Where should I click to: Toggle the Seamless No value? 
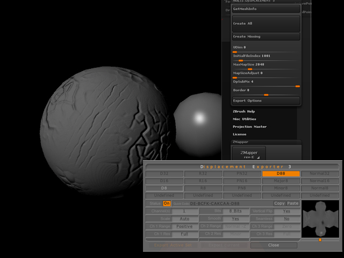click(286, 219)
